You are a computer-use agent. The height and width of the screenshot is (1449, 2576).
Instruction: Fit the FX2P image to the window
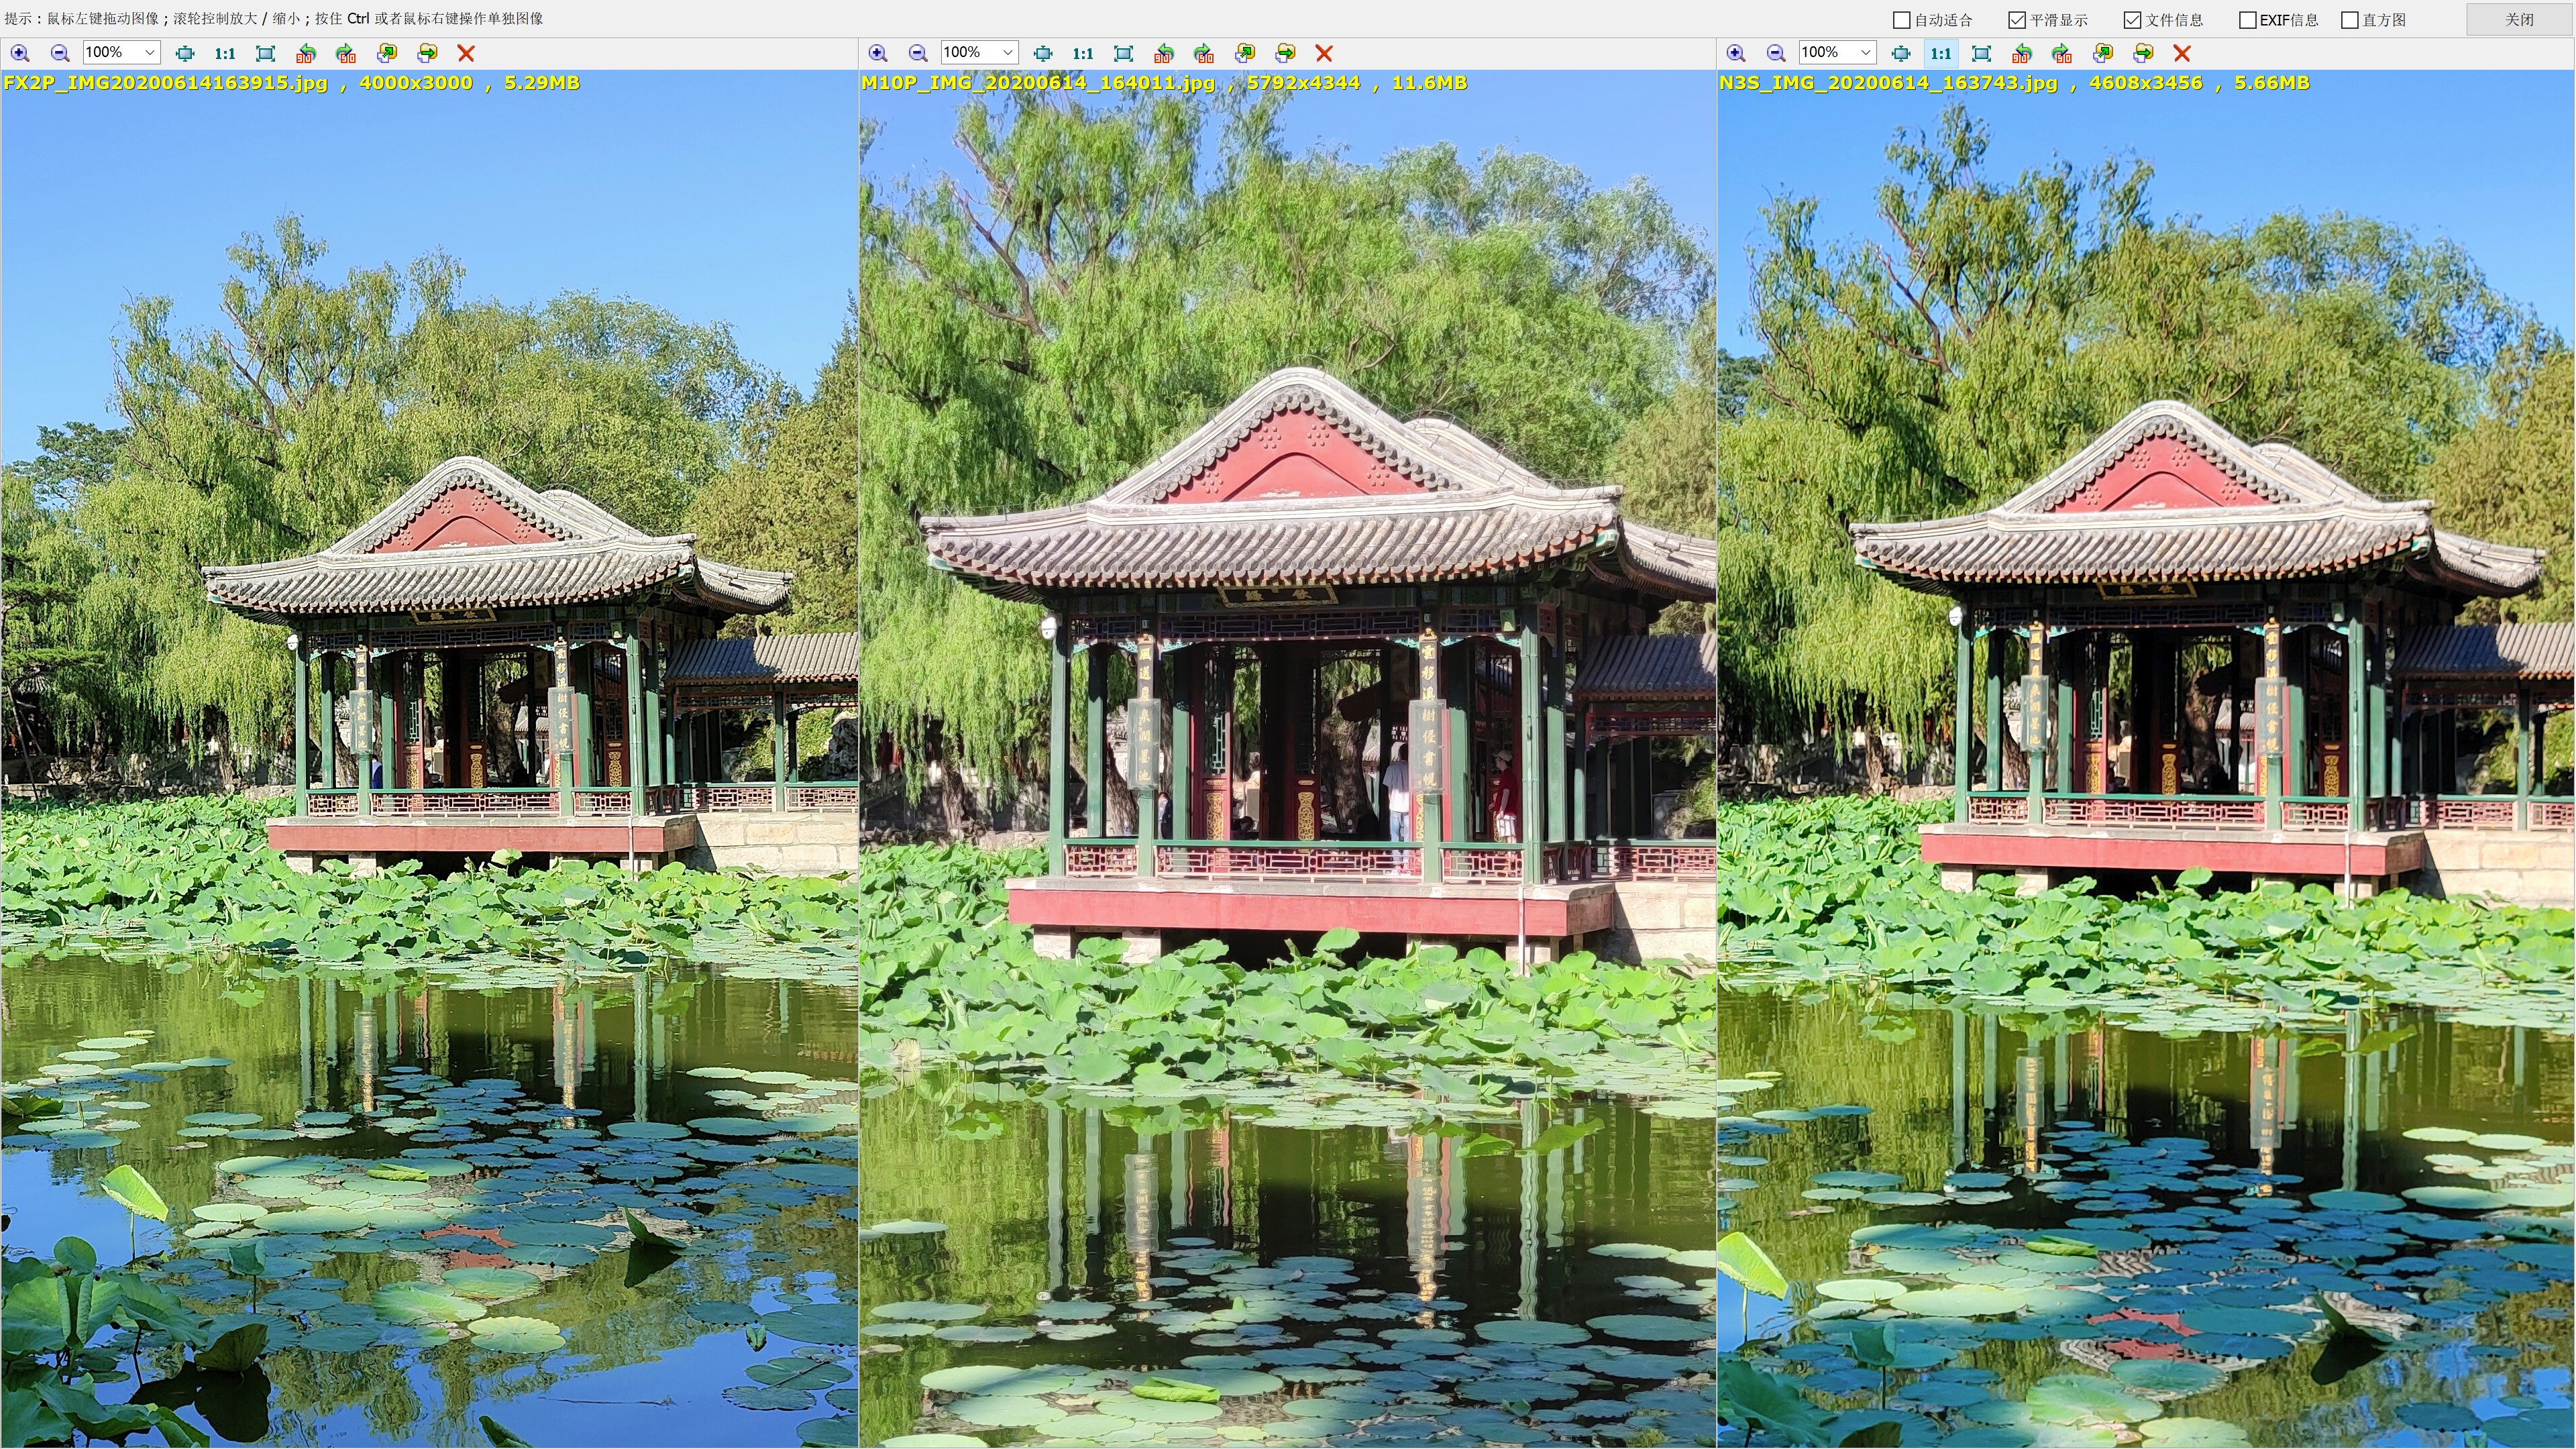pos(265,53)
